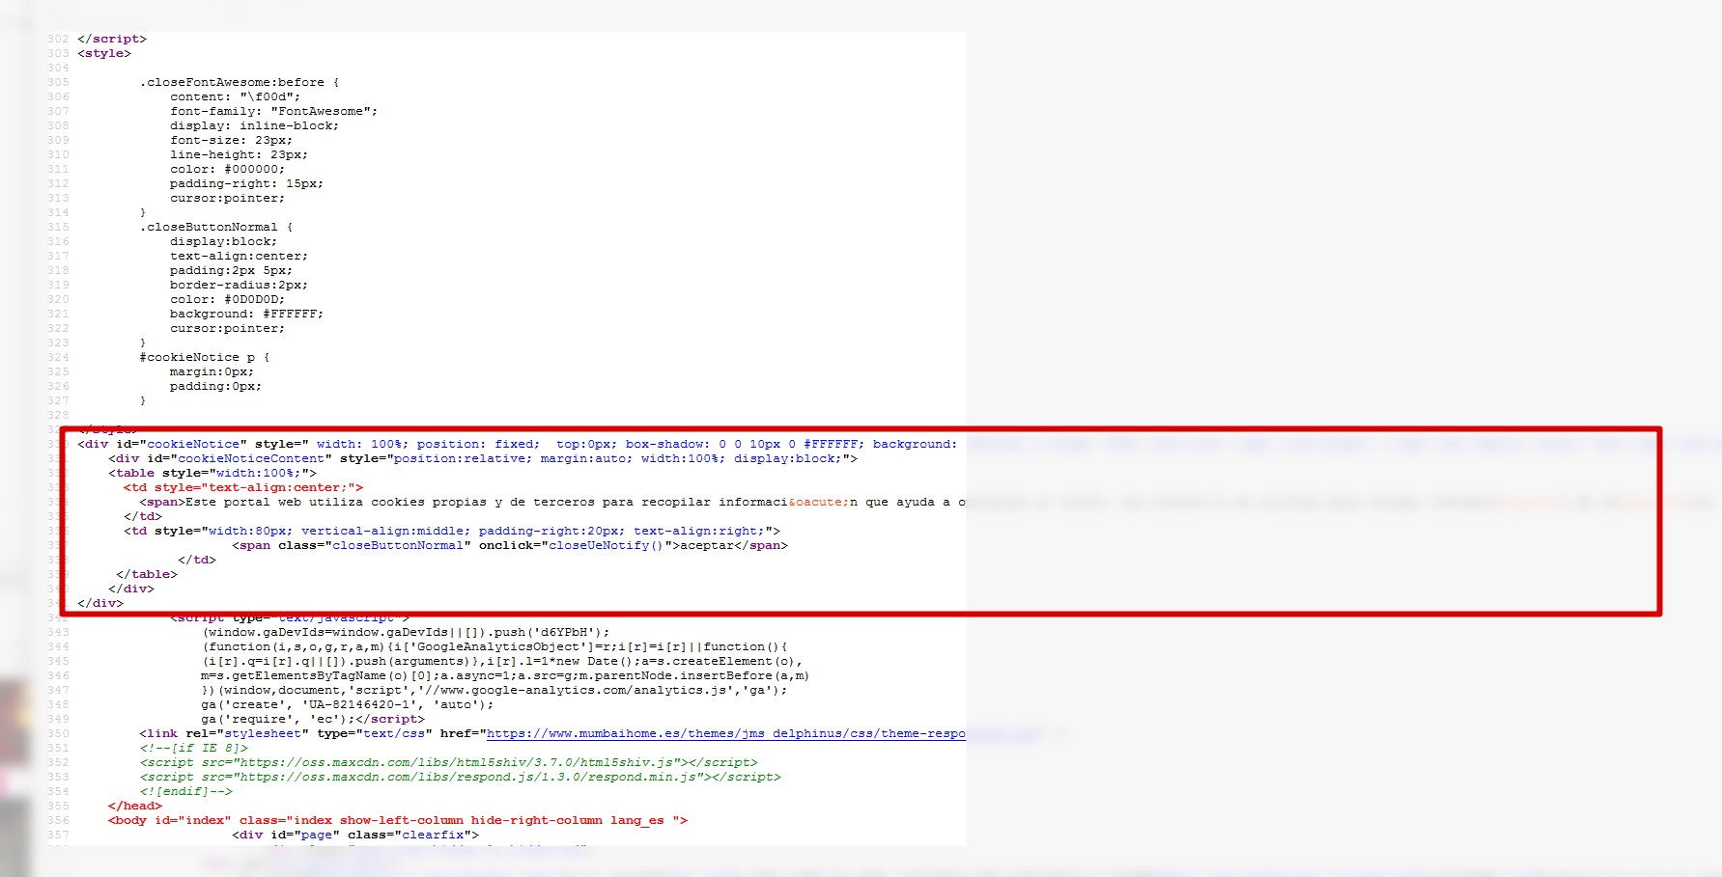
Task: Click the #cookieNotice p selector
Action: tap(205, 357)
